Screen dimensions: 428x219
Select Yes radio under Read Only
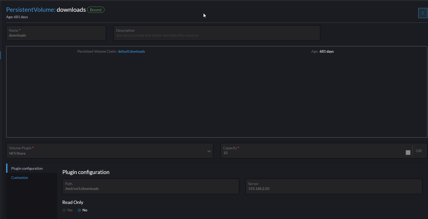point(64,210)
